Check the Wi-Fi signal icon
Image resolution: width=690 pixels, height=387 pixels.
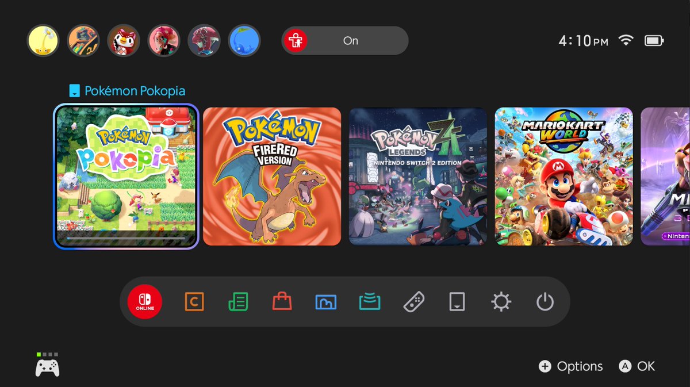coord(626,40)
